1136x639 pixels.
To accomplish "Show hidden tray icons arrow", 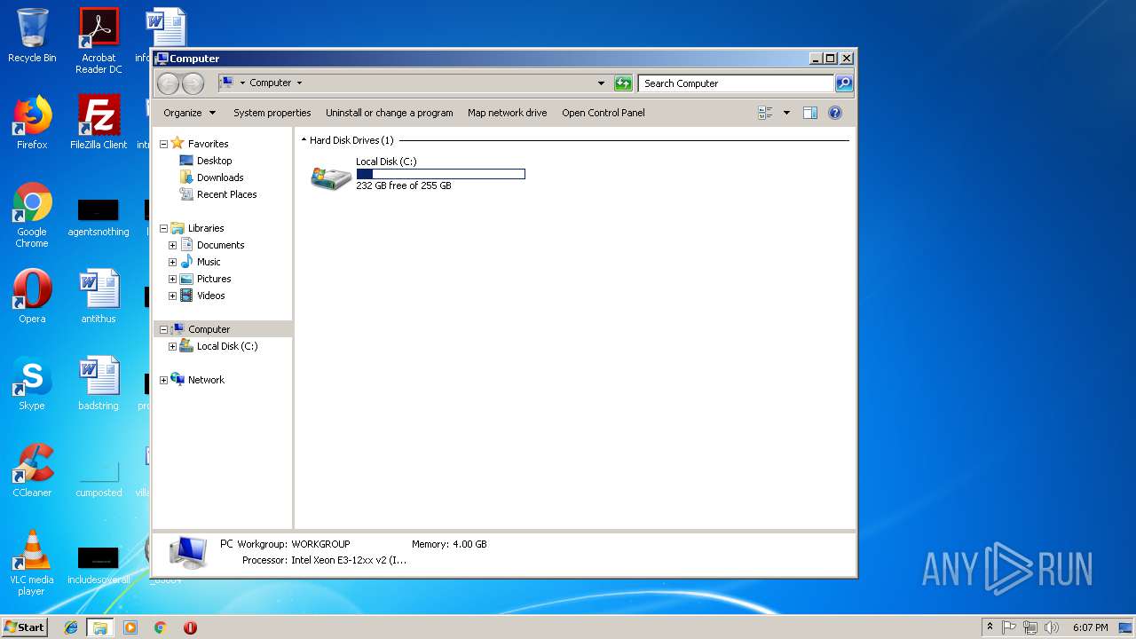I will coord(990,627).
